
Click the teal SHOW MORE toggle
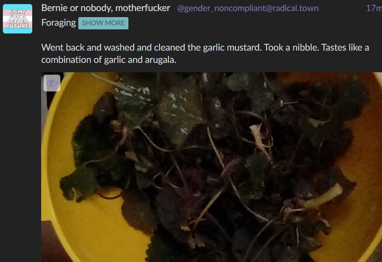[103, 23]
